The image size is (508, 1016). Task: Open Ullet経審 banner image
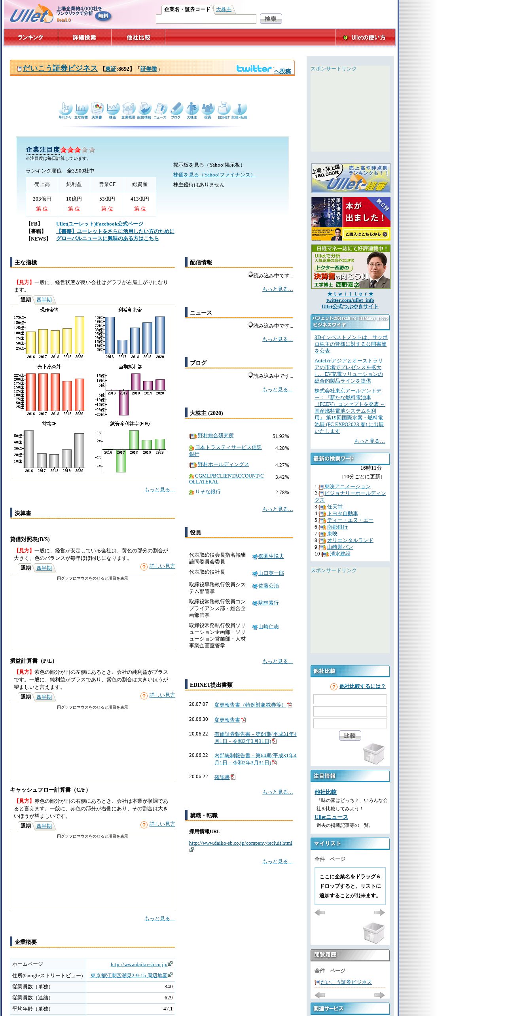point(351,178)
